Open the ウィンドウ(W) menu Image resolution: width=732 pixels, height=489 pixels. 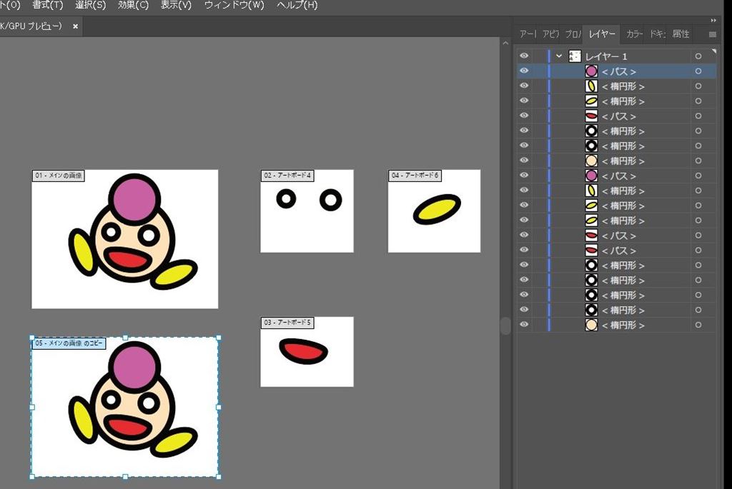234,5
